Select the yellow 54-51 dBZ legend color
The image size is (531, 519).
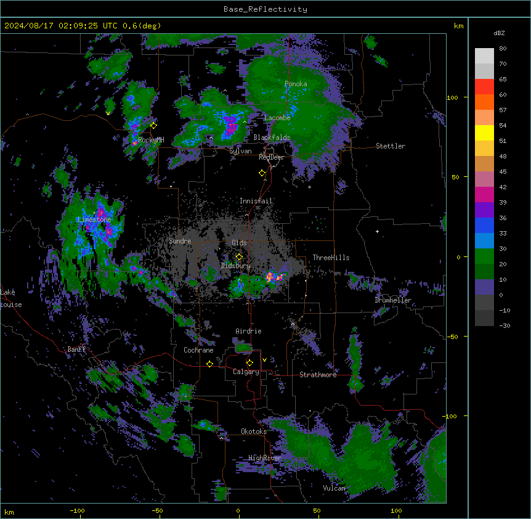click(x=484, y=133)
